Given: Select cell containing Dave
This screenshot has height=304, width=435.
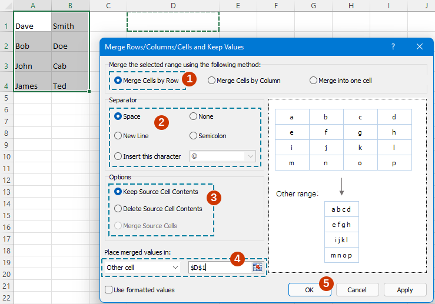Looking at the screenshot, I should [x=33, y=22].
